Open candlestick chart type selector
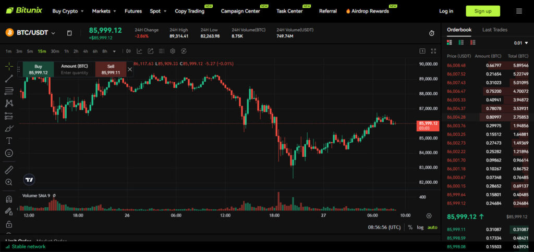 coord(128,51)
